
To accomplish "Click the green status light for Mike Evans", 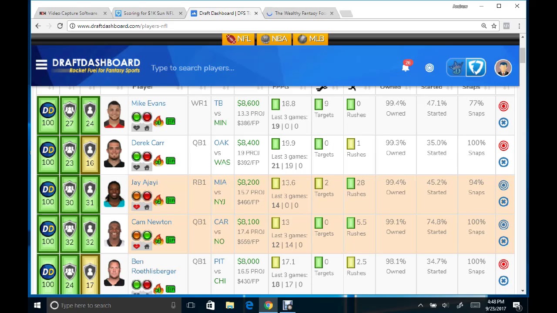I will coord(136,117).
